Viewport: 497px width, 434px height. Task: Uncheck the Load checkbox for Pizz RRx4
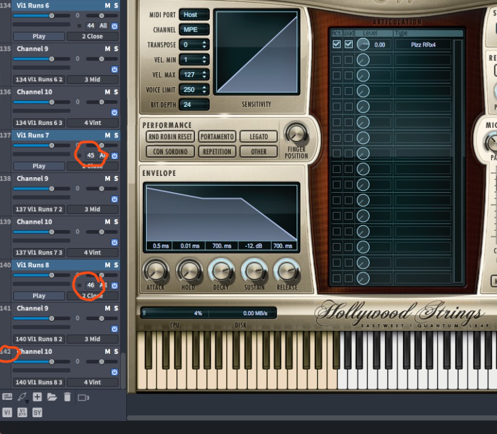click(x=349, y=44)
